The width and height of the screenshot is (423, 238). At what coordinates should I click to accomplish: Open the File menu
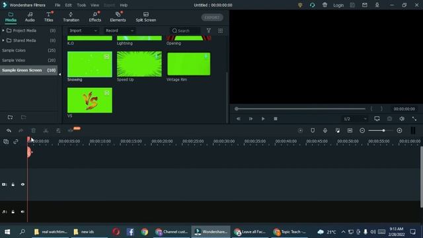58,5
